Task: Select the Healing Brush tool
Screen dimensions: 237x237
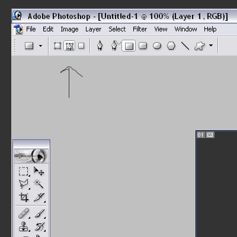Action: 24,213
